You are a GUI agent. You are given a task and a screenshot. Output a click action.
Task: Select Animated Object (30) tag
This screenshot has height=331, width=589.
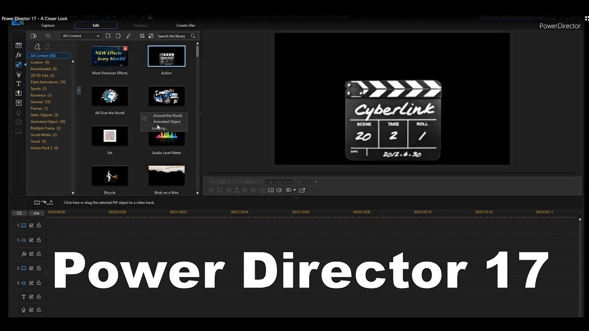(x=48, y=121)
